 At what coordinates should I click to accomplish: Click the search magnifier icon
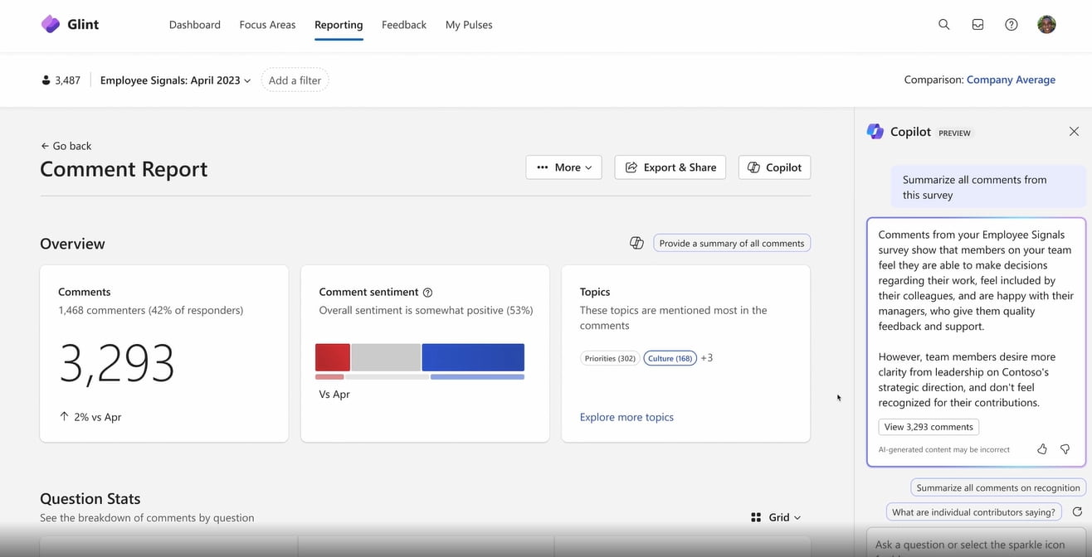943,25
